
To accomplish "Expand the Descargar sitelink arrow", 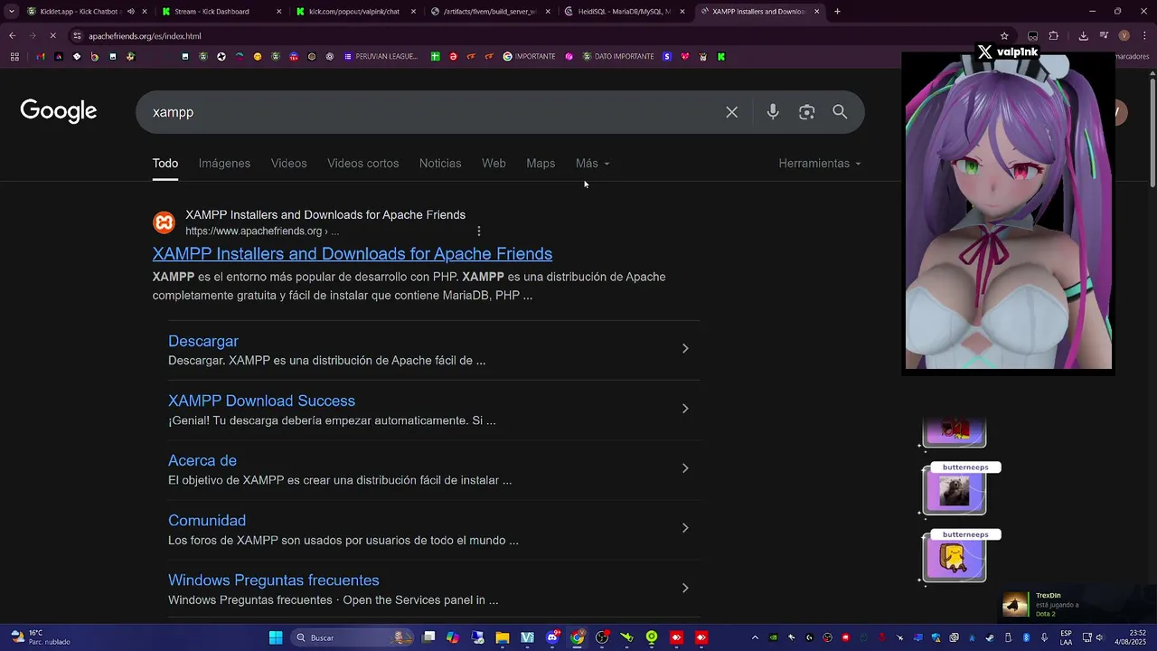I will (685, 349).
